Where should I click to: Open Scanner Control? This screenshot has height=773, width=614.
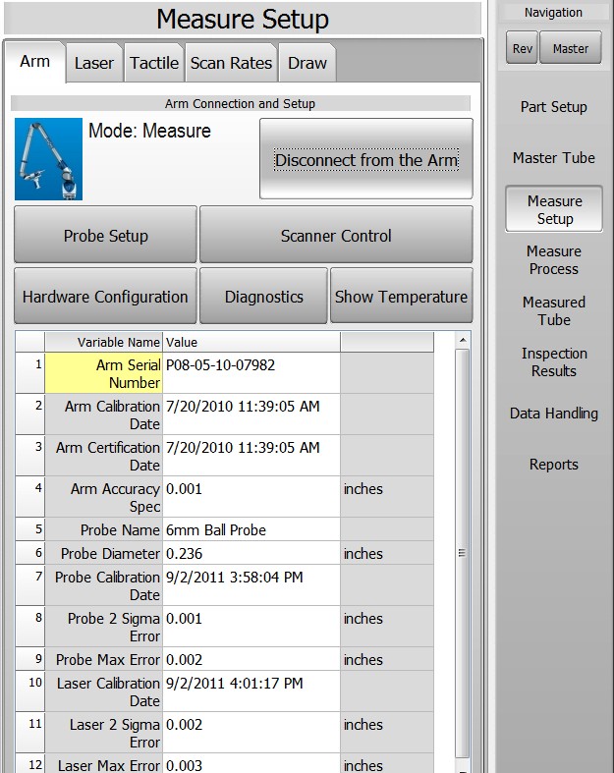(336, 236)
